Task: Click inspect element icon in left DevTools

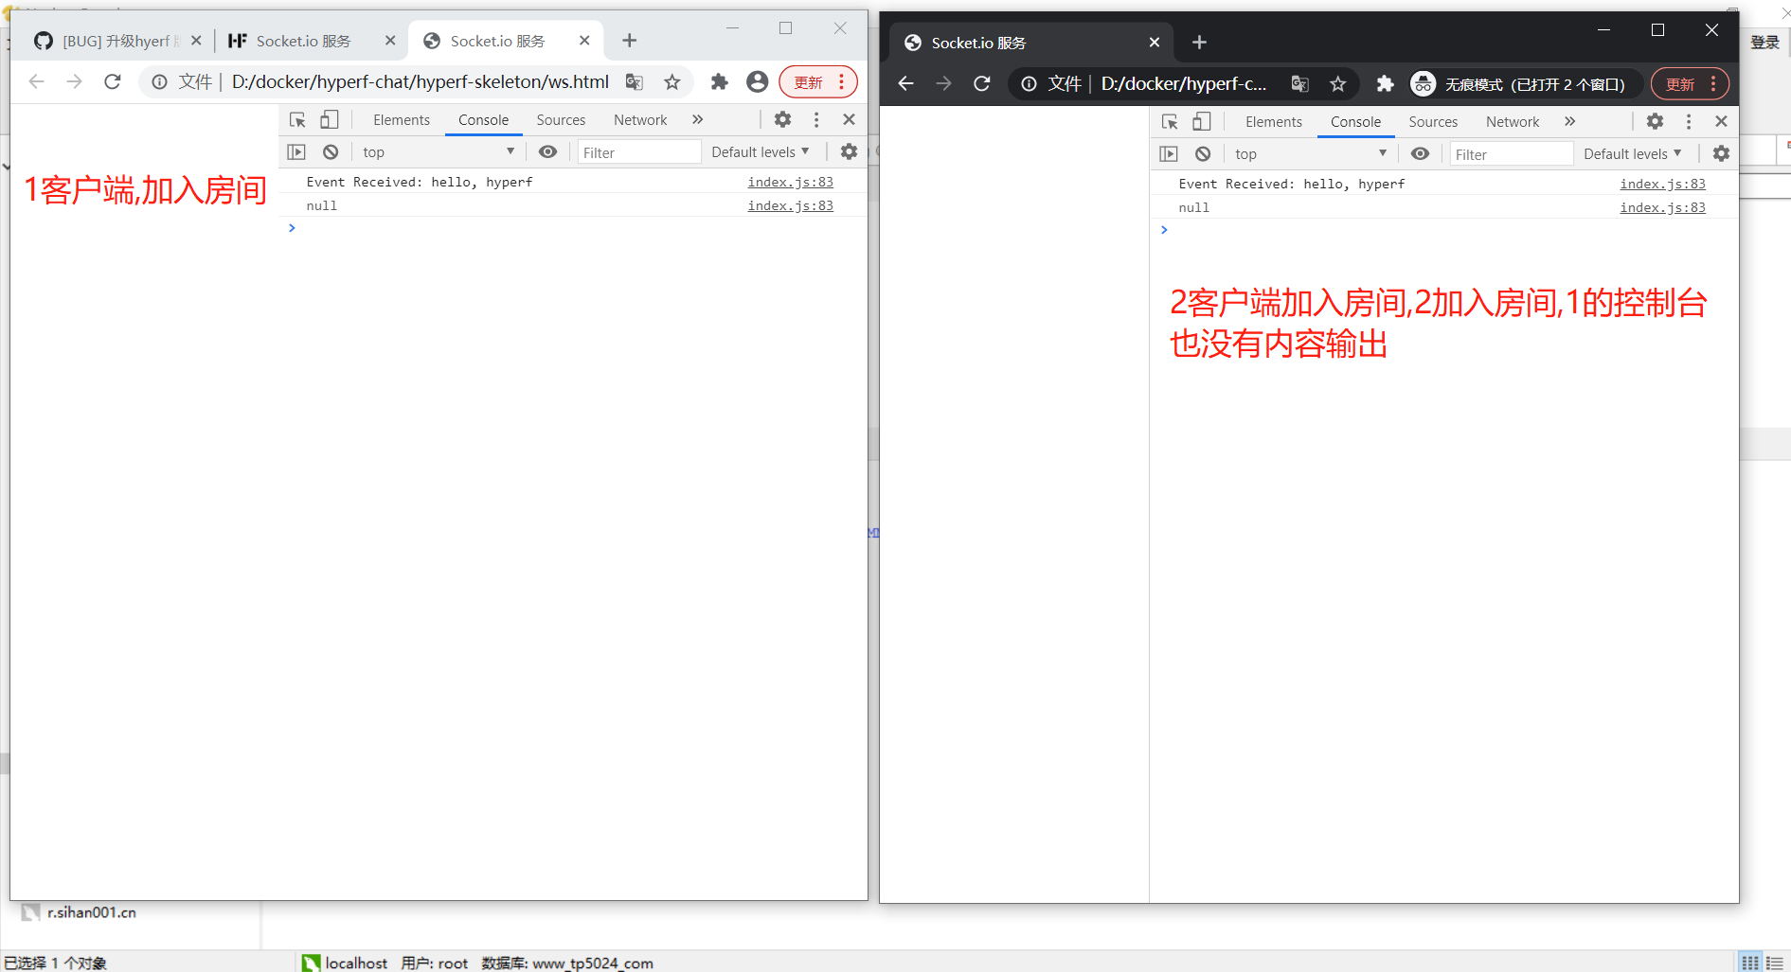Action: pos(297,120)
